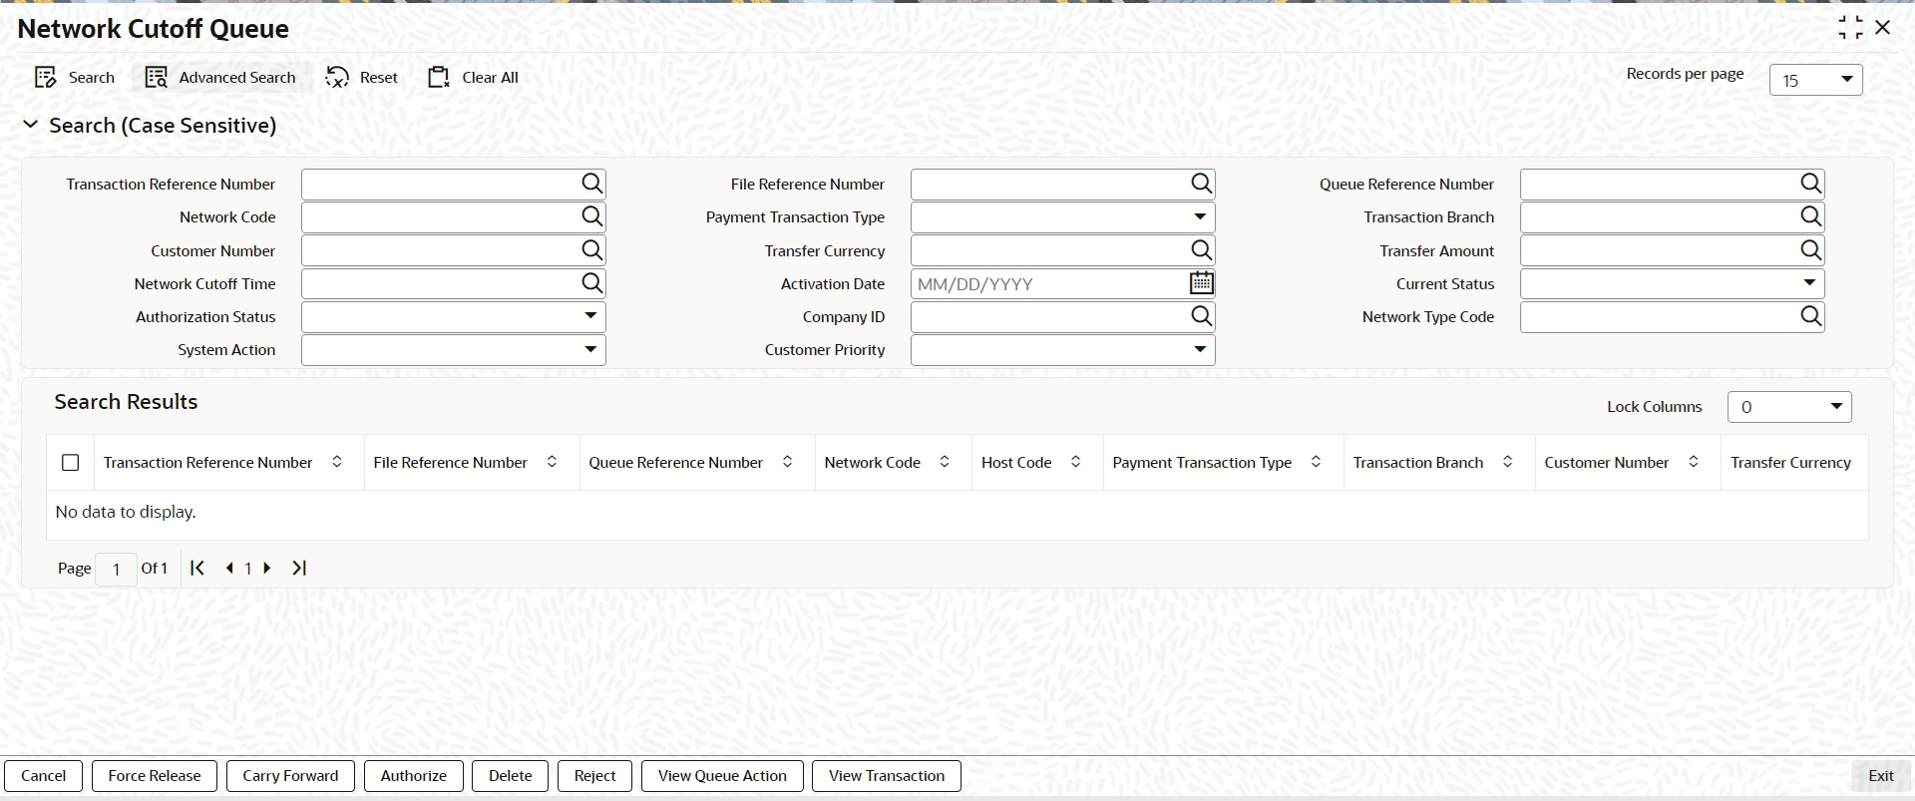
Task: Open lookup for Customer Number field
Action: pos(591,250)
